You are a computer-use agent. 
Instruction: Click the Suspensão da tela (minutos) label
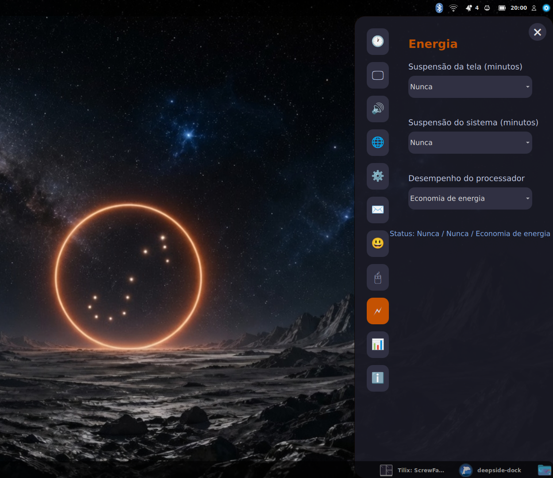[465, 66]
